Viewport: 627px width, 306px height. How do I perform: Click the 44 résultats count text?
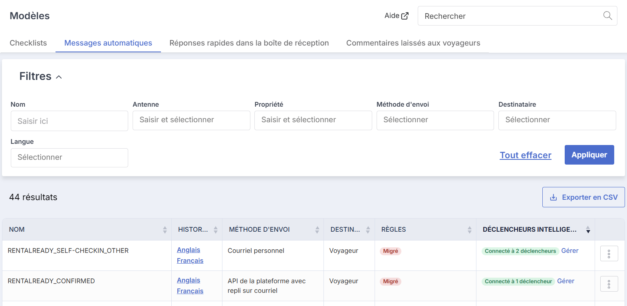pos(33,197)
